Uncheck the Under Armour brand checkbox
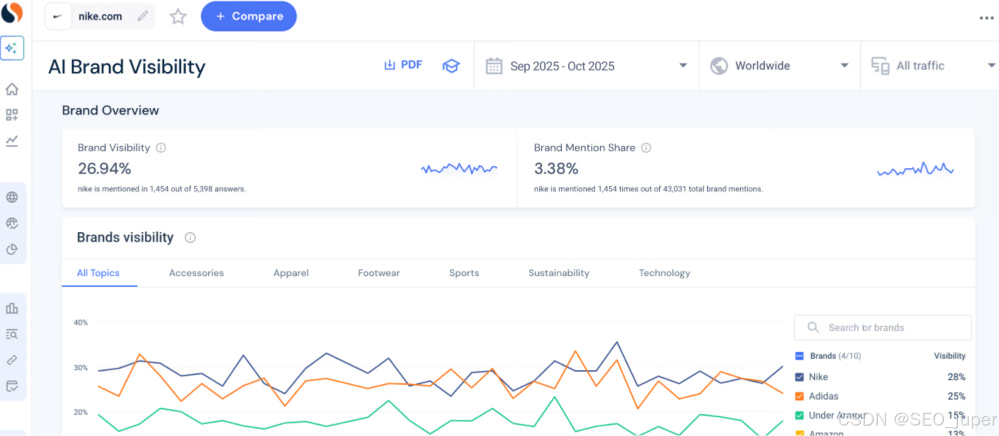This screenshot has width=999, height=436. (x=799, y=416)
